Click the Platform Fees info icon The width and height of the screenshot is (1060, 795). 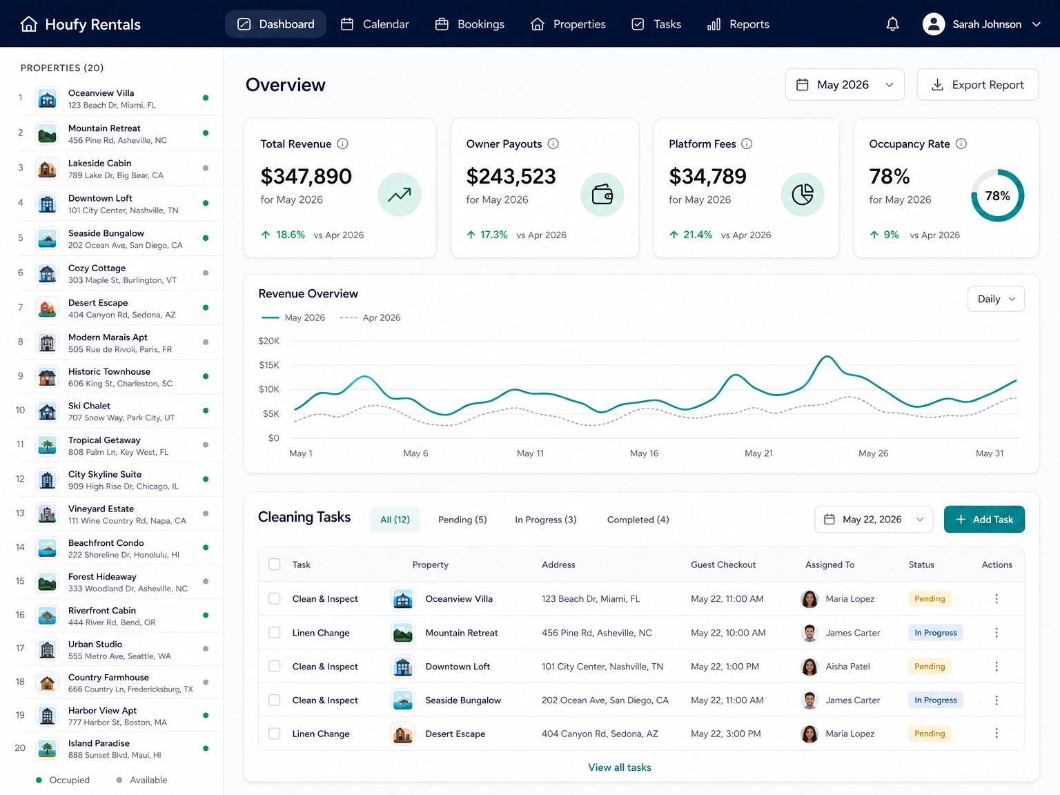(747, 144)
